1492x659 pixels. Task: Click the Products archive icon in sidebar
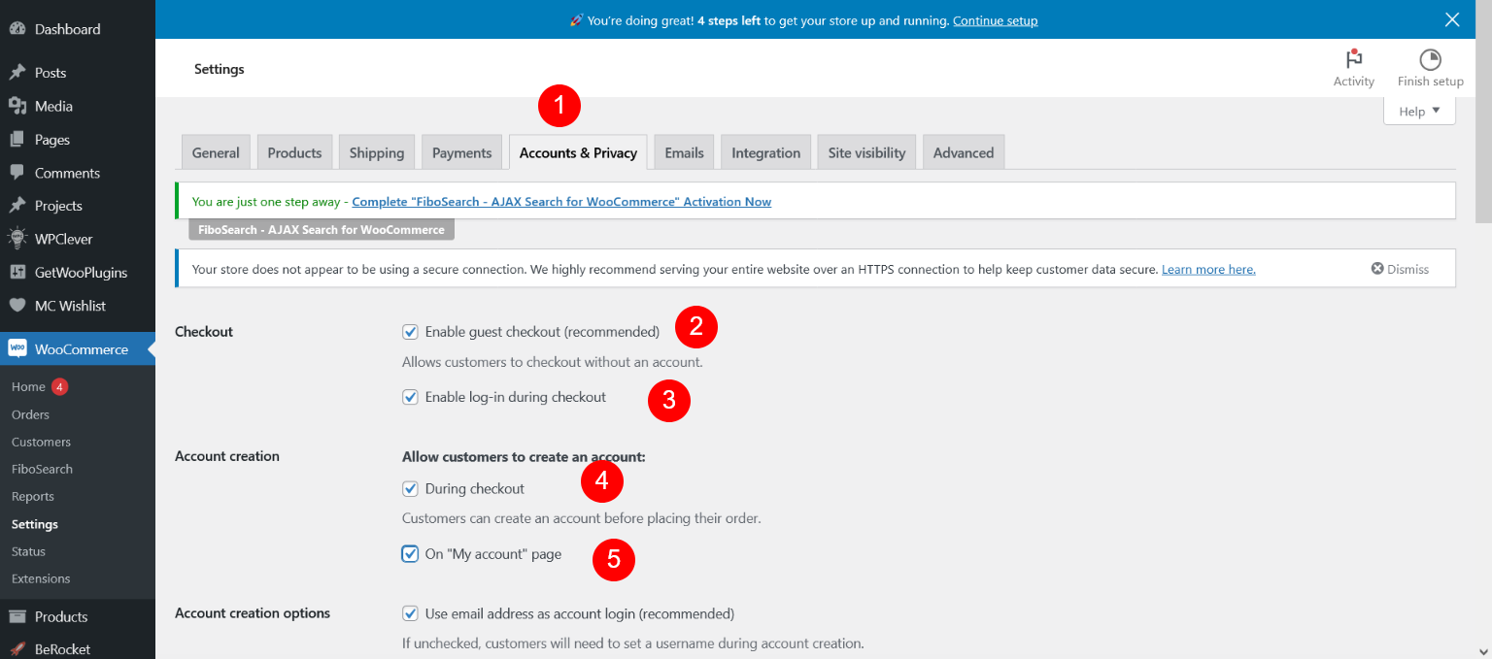(17, 616)
